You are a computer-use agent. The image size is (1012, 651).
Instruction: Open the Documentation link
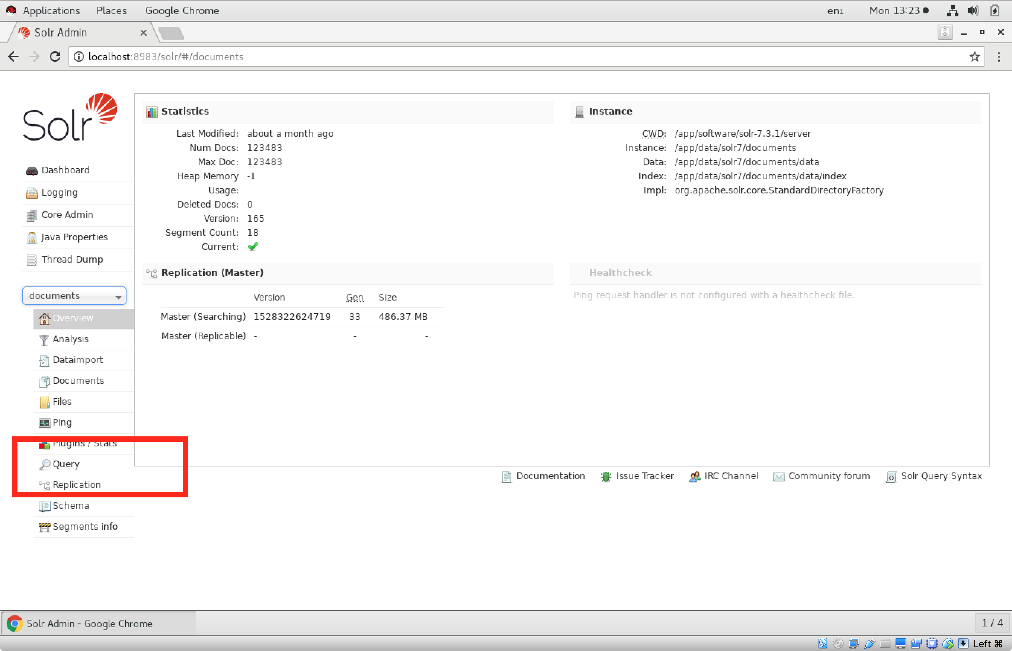click(544, 476)
